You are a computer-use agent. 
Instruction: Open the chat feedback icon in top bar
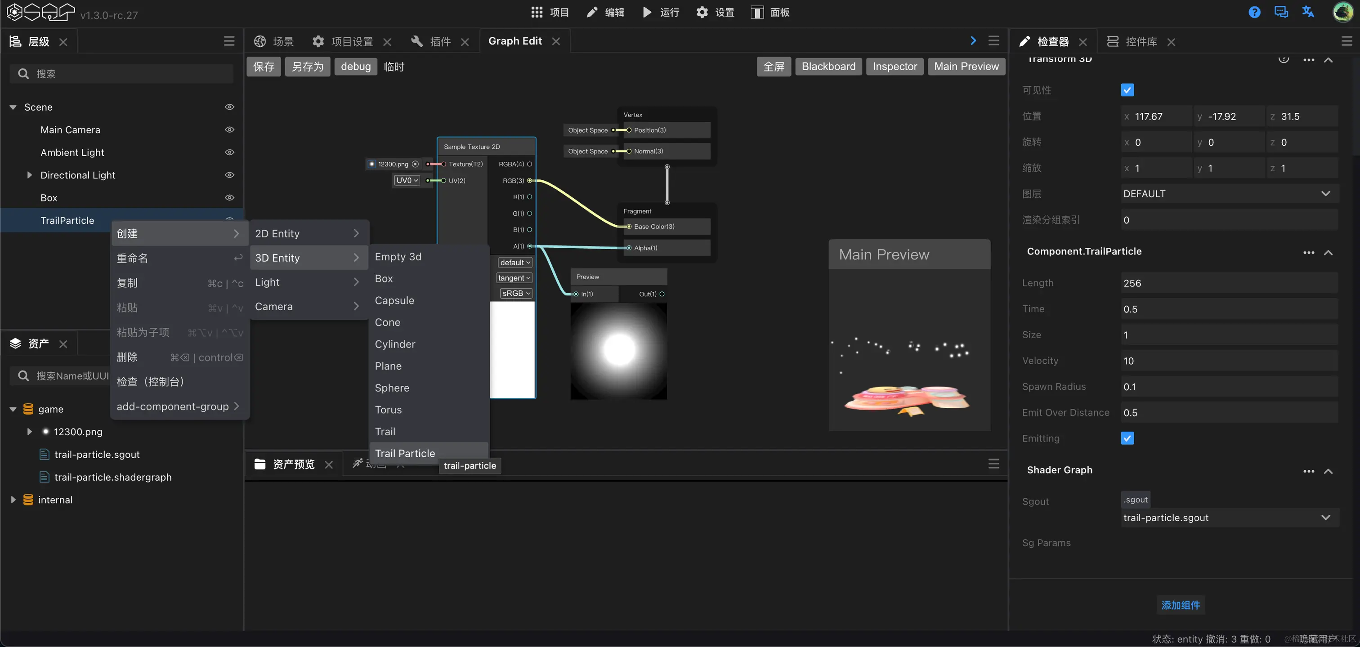pos(1281,12)
